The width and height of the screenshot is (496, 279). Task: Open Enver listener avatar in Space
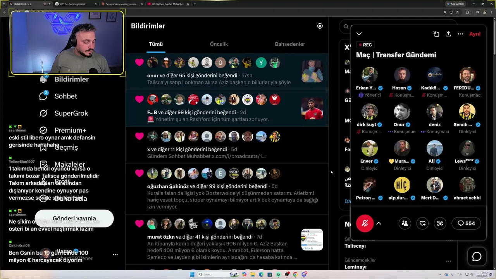(x=370, y=148)
